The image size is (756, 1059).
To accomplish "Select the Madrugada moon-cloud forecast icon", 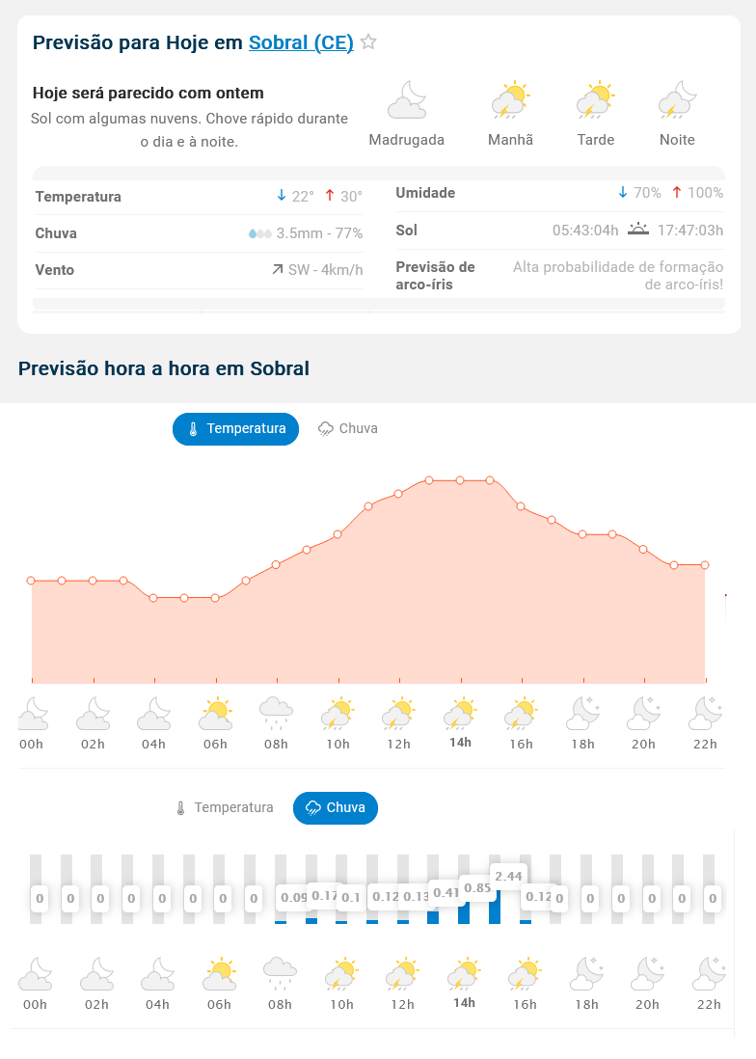I will click(407, 100).
